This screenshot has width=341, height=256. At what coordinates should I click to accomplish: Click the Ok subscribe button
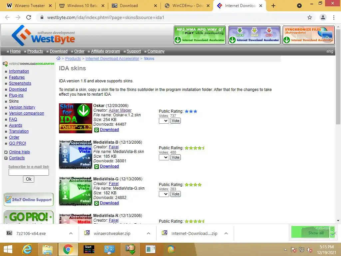point(29,179)
